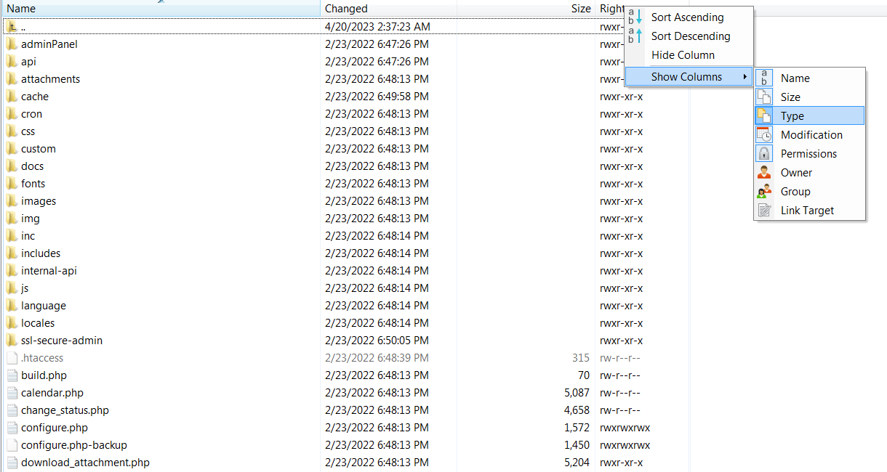This screenshot has width=887, height=472.
Task: Enable the Link Target column
Action: click(x=807, y=211)
